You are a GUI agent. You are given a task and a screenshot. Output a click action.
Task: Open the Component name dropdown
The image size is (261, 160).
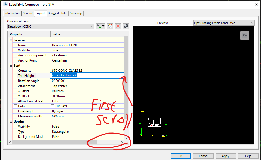click(x=92, y=26)
